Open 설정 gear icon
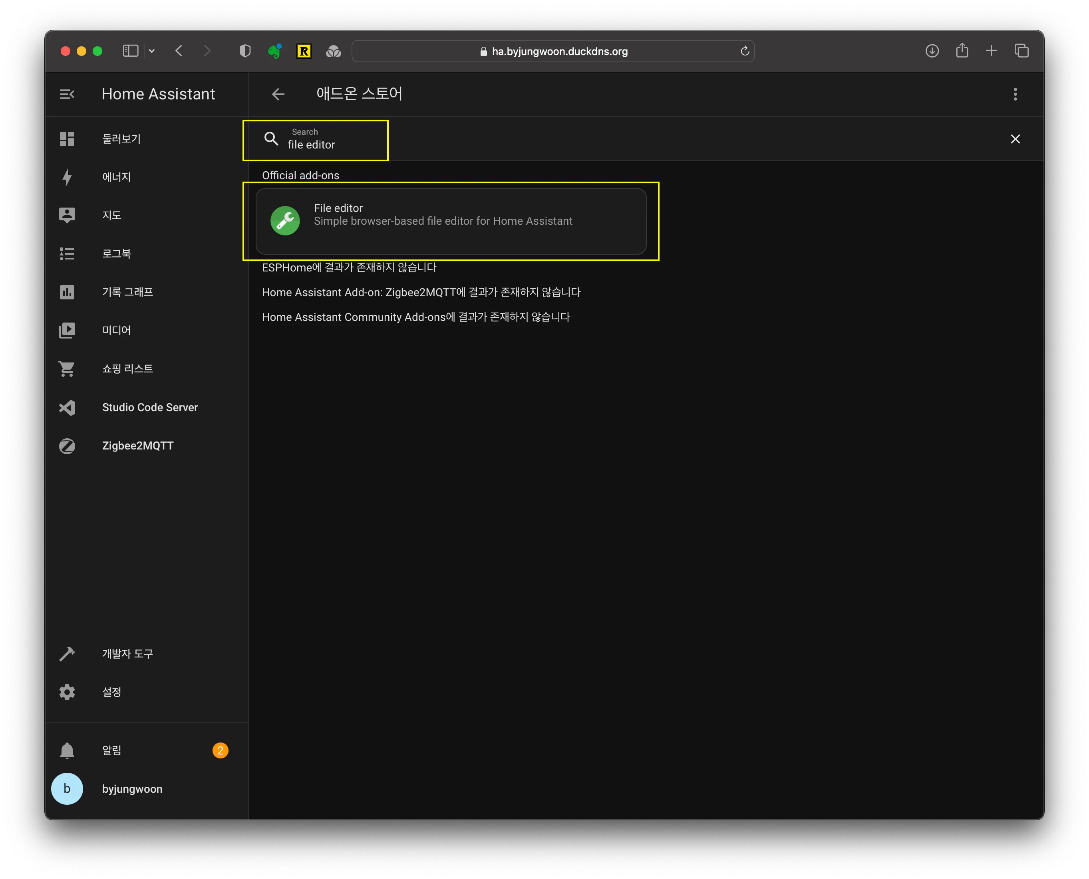 (67, 692)
